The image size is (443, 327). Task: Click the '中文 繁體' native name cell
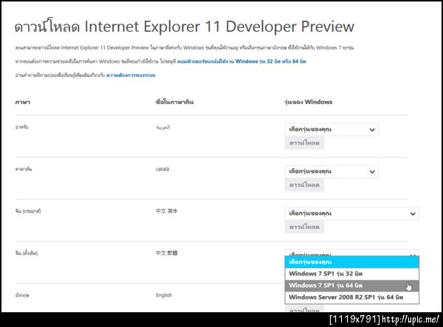(167, 253)
